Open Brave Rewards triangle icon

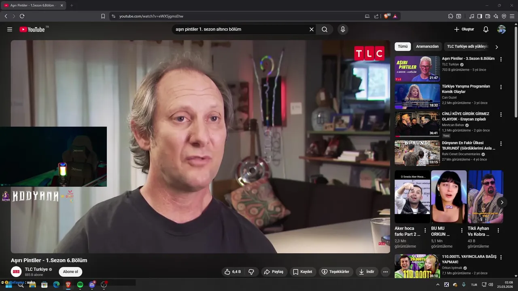[395, 16]
